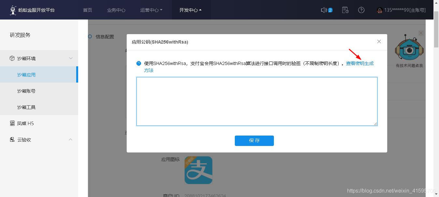Close the 应用公钥 dialog
This screenshot has height=197, width=439.
click(379, 42)
